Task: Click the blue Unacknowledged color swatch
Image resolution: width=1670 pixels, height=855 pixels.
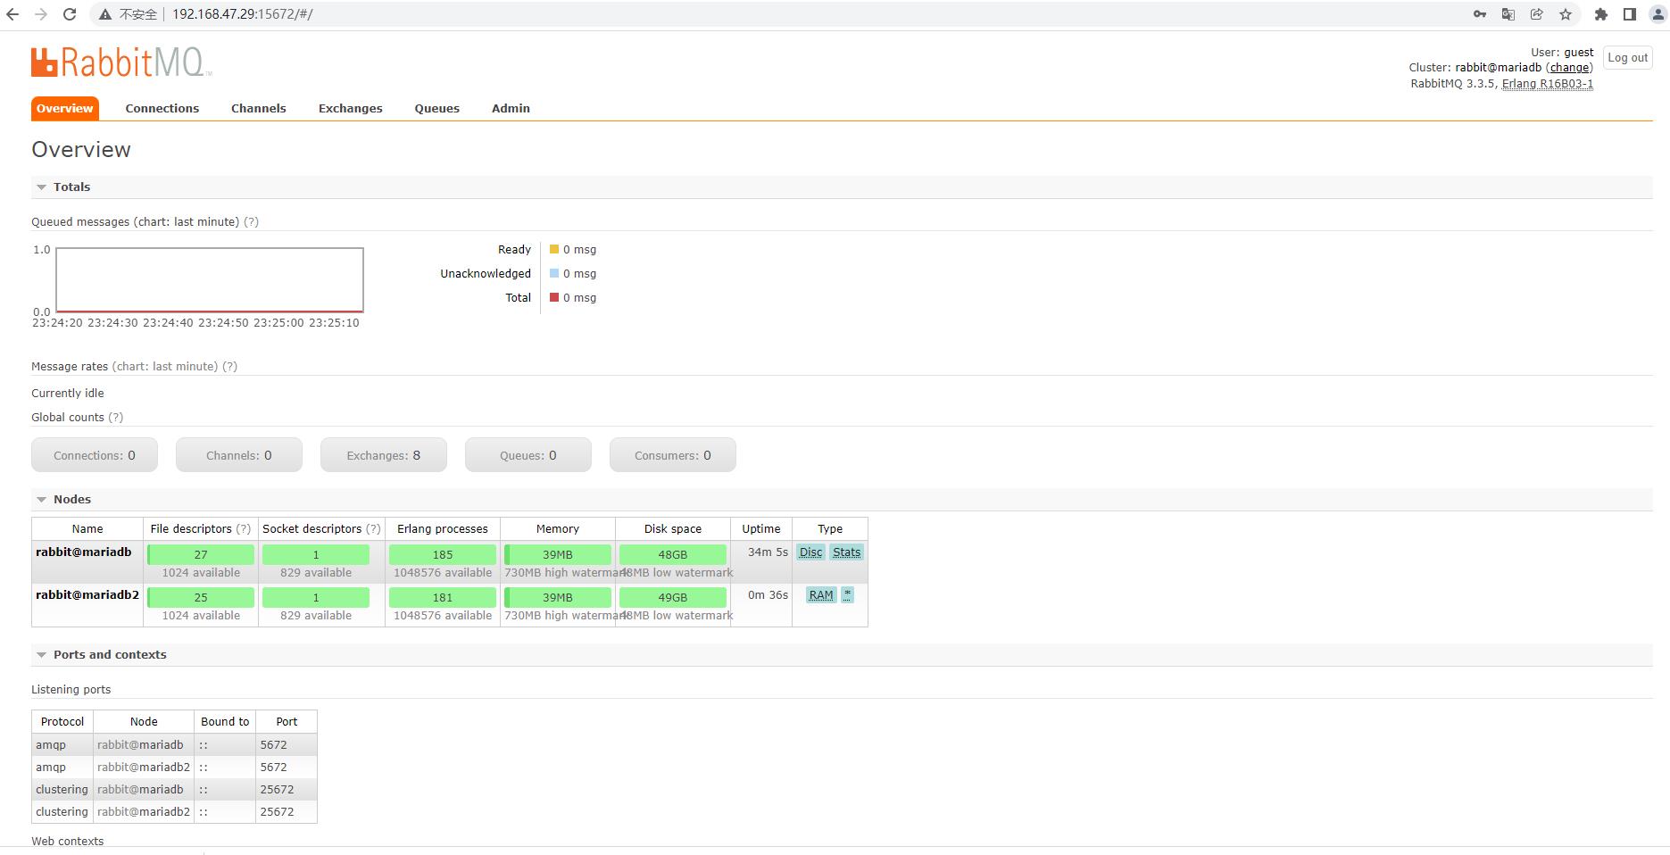Action: tap(554, 273)
